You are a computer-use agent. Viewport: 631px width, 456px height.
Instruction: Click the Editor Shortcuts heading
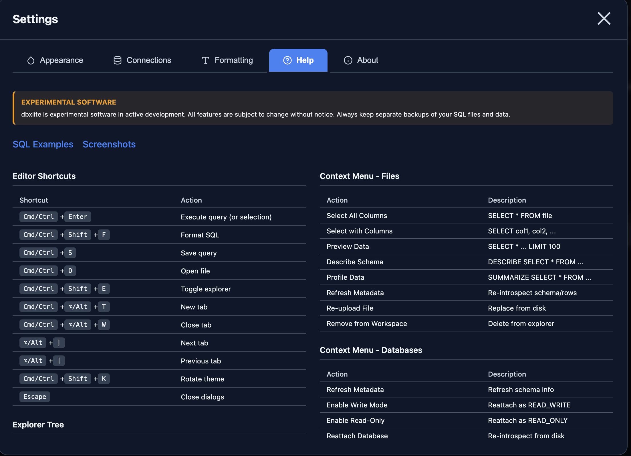coord(44,176)
